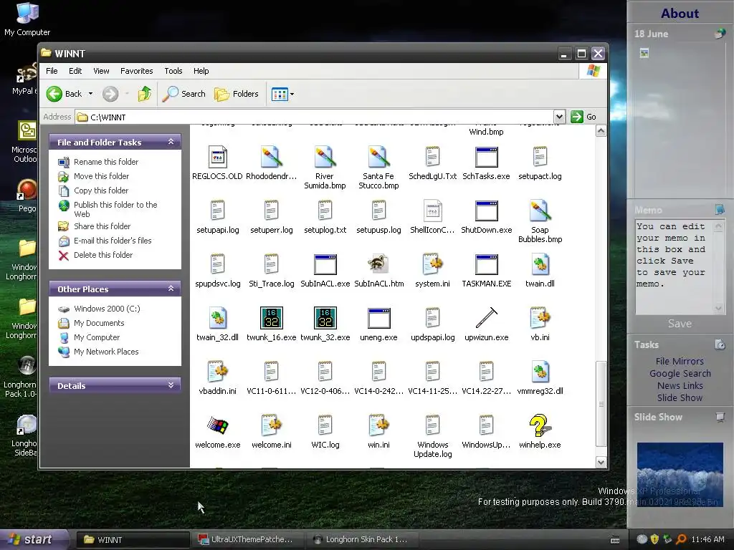The image size is (734, 550).
Task: Go to My Documents place
Action: point(99,323)
